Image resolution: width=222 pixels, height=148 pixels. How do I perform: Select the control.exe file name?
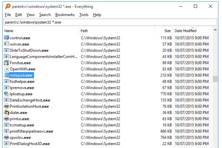click(20, 38)
